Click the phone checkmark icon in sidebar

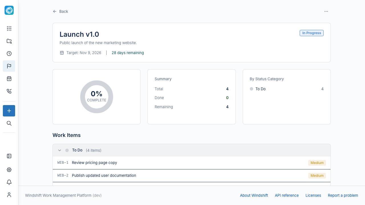(x=9, y=91)
